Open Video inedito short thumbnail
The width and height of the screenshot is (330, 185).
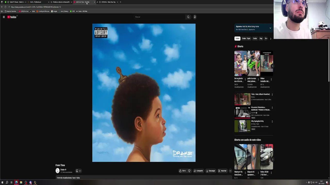pos(267,63)
